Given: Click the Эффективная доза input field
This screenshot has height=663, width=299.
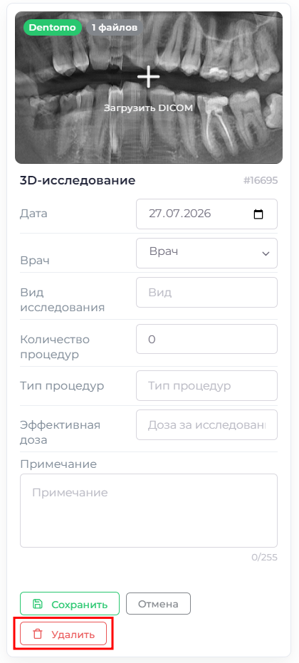Looking at the screenshot, I should [206, 424].
